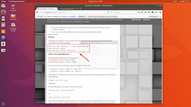This screenshot has width=191, height=107.
Task: Click the reload page icon in address bar
Action: tap(111, 12)
